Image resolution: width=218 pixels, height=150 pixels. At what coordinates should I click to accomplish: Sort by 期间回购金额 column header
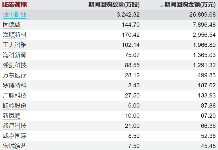190,5
